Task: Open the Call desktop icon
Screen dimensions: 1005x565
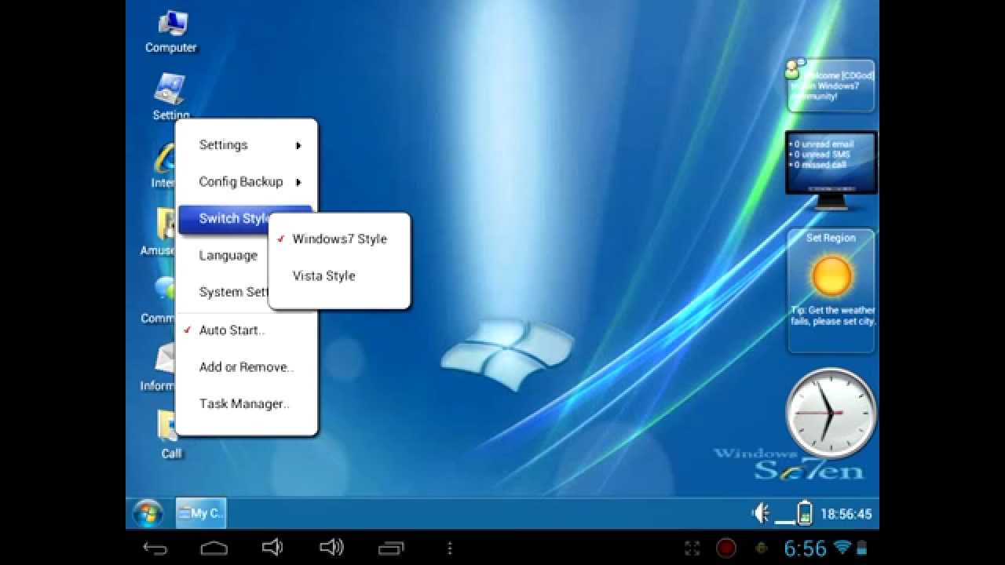Action: click(170, 434)
